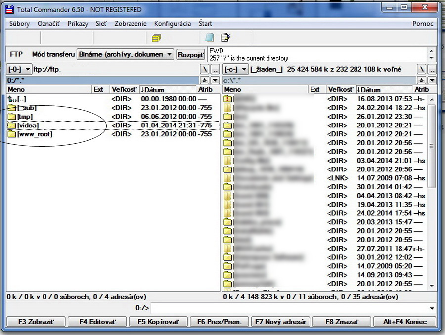
Task: Click the Alt+F4 Koniec button
Action: tap(405, 322)
